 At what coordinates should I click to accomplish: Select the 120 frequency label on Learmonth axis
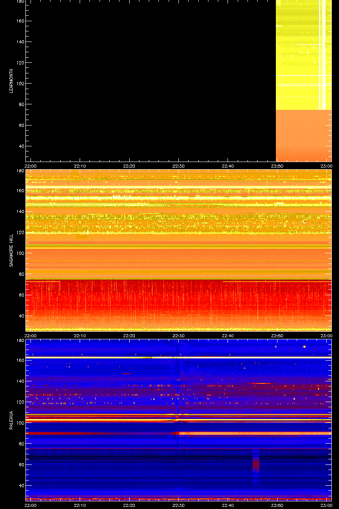[20, 63]
